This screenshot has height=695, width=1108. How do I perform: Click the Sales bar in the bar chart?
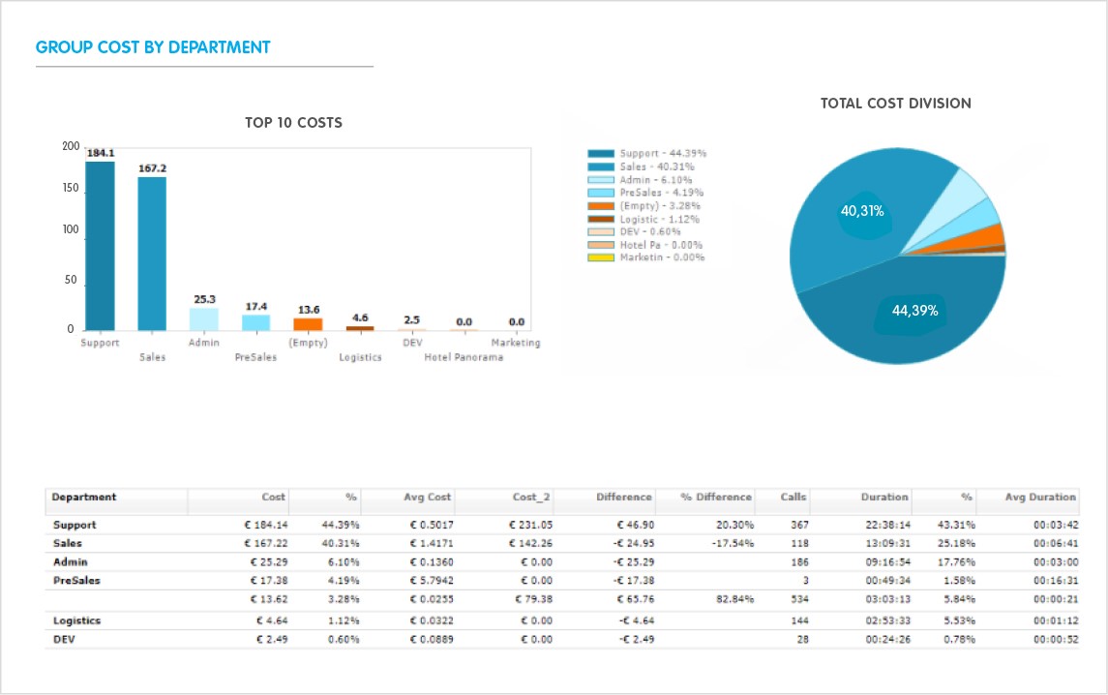pos(153,252)
